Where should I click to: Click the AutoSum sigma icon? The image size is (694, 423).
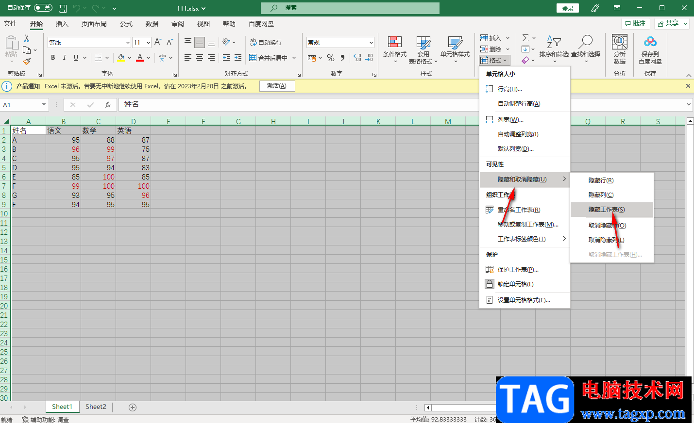[x=525, y=38]
